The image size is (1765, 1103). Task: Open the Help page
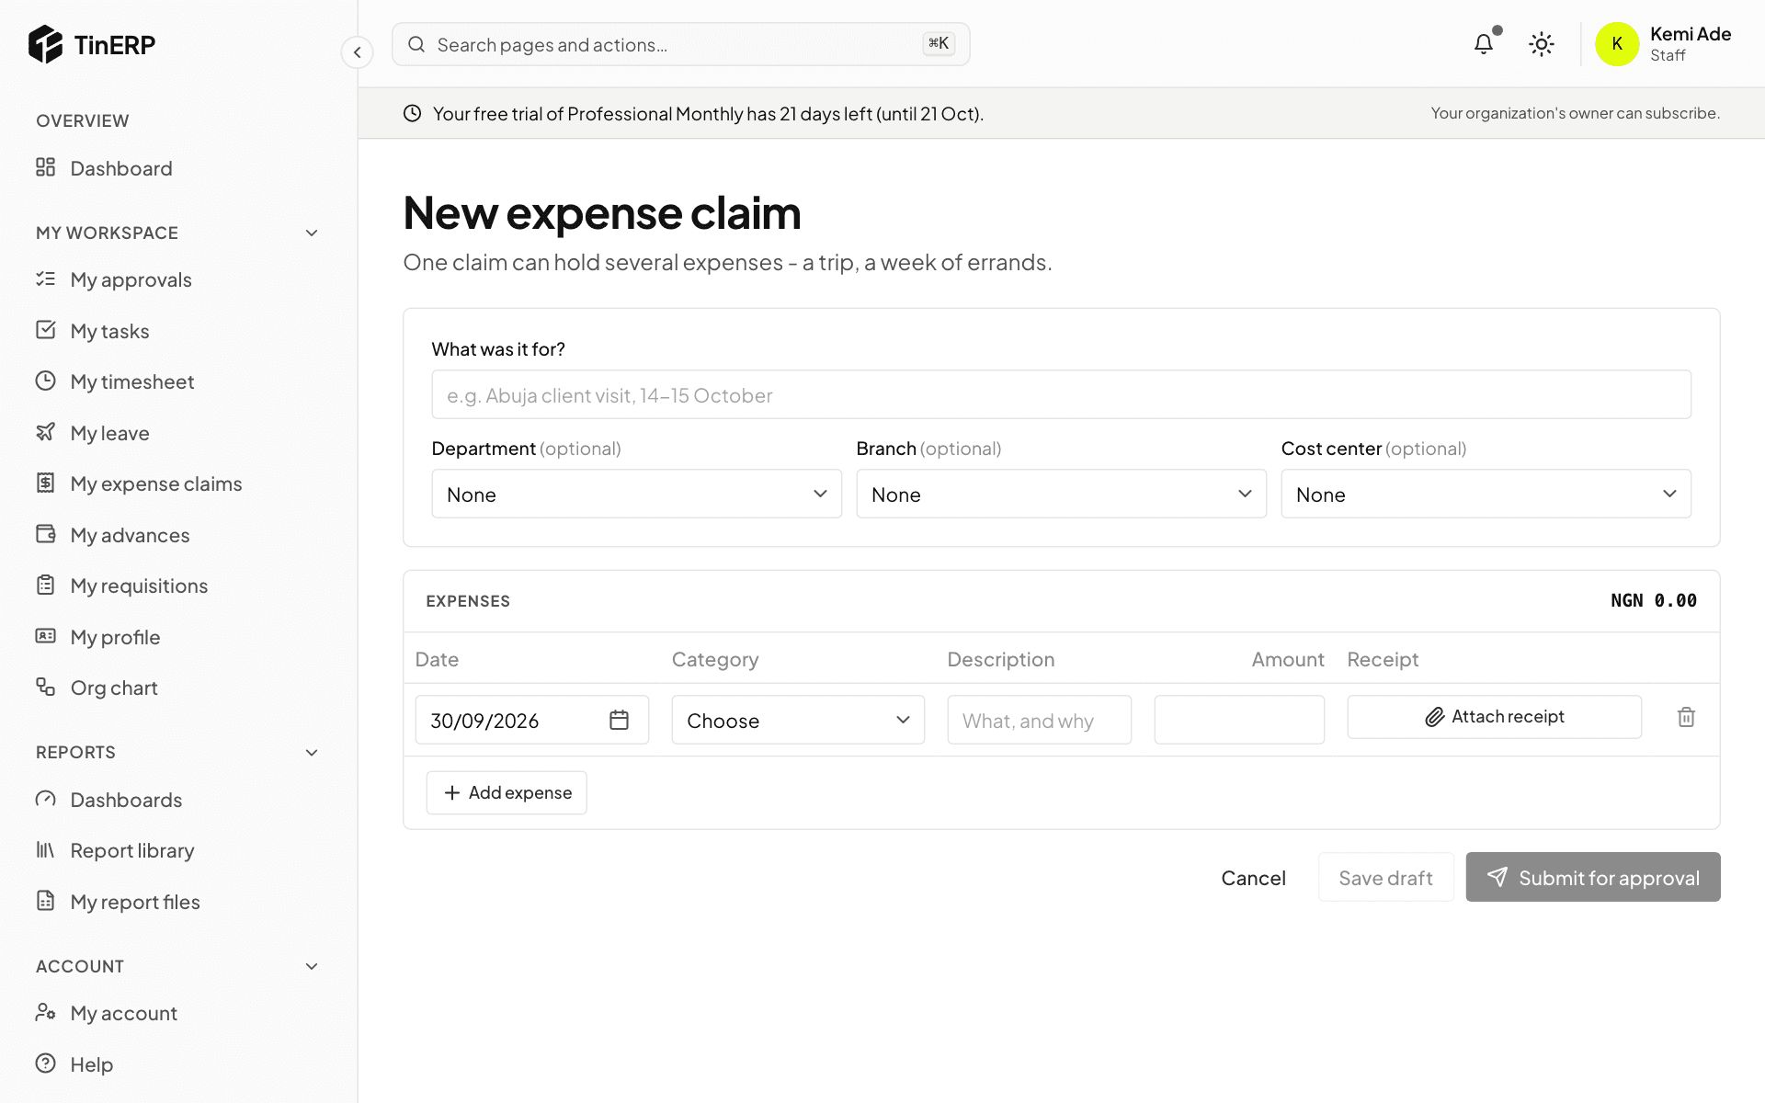(178, 1064)
